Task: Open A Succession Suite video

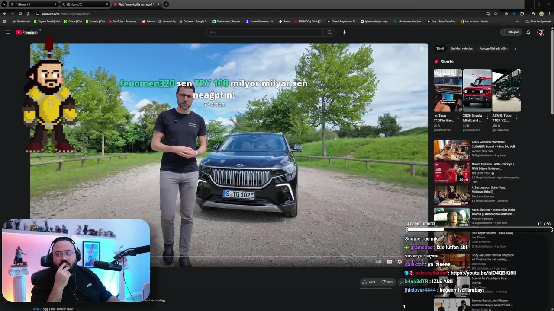Action: tap(451, 195)
